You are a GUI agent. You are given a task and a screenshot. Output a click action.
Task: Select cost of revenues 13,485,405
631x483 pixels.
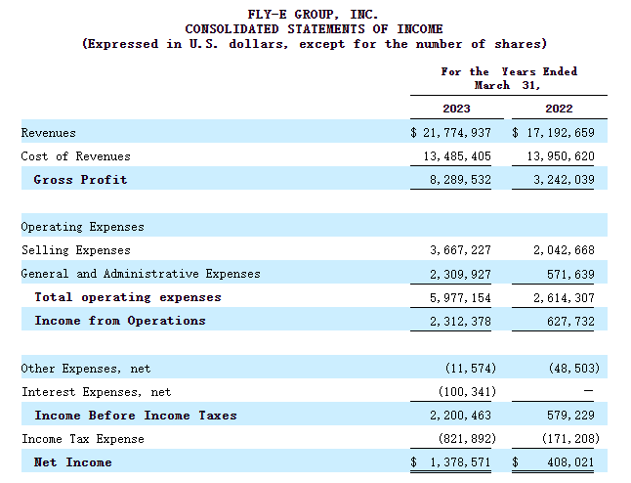coord(457,156)
